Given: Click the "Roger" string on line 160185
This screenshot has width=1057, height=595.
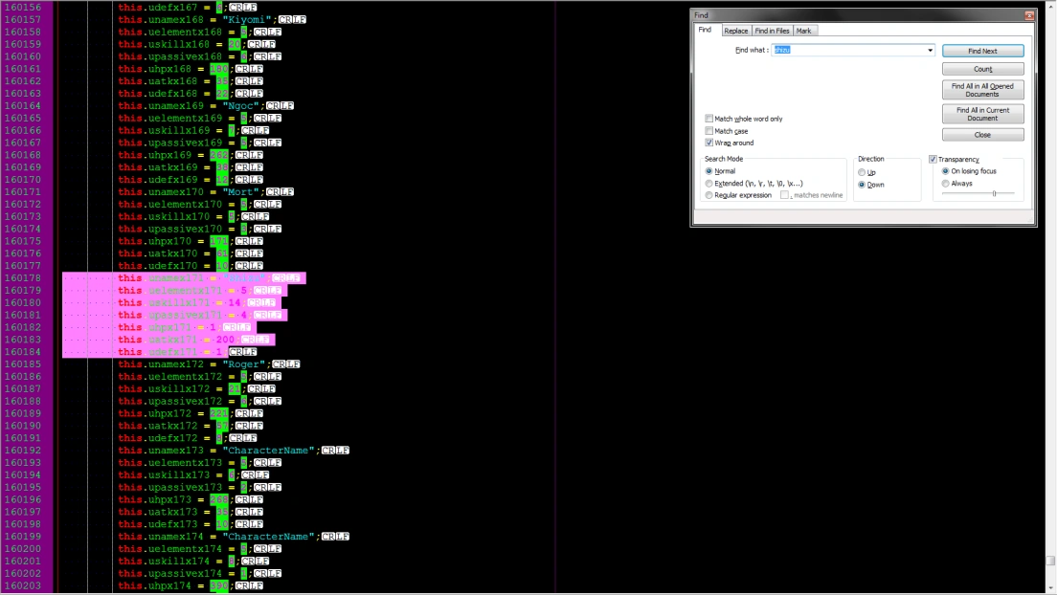Looking at the screenshot, I should coord(244,364).
